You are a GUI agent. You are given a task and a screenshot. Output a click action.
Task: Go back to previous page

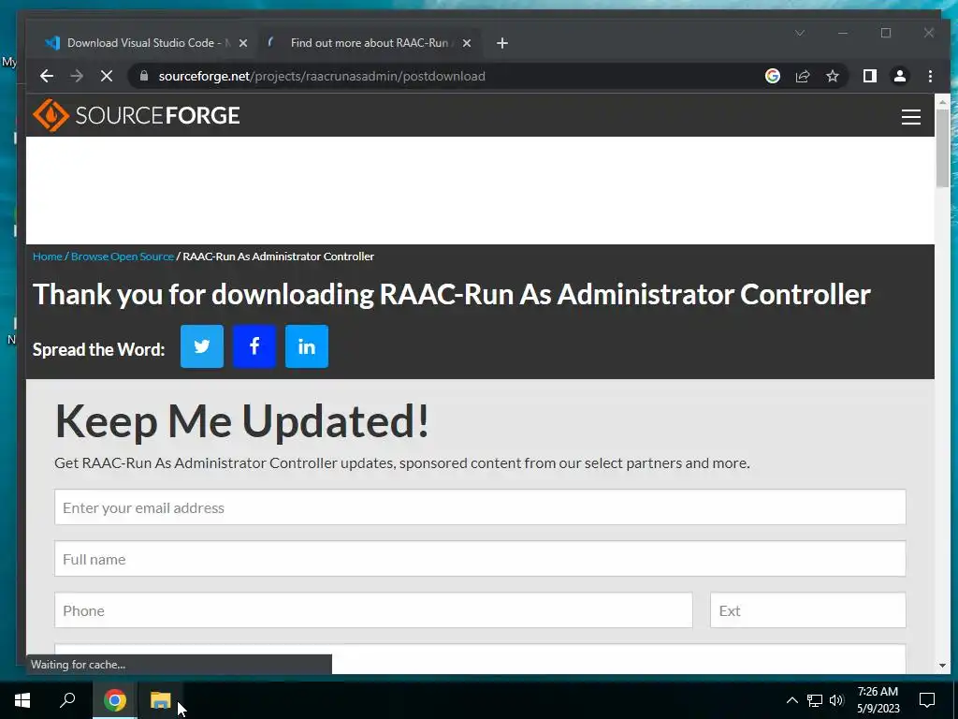tap(47, 76)
